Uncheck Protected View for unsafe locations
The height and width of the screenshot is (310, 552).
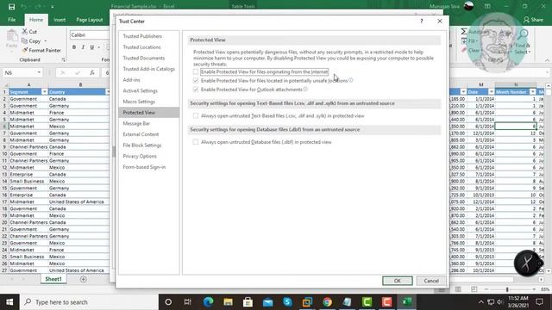(x=196, y=80)
